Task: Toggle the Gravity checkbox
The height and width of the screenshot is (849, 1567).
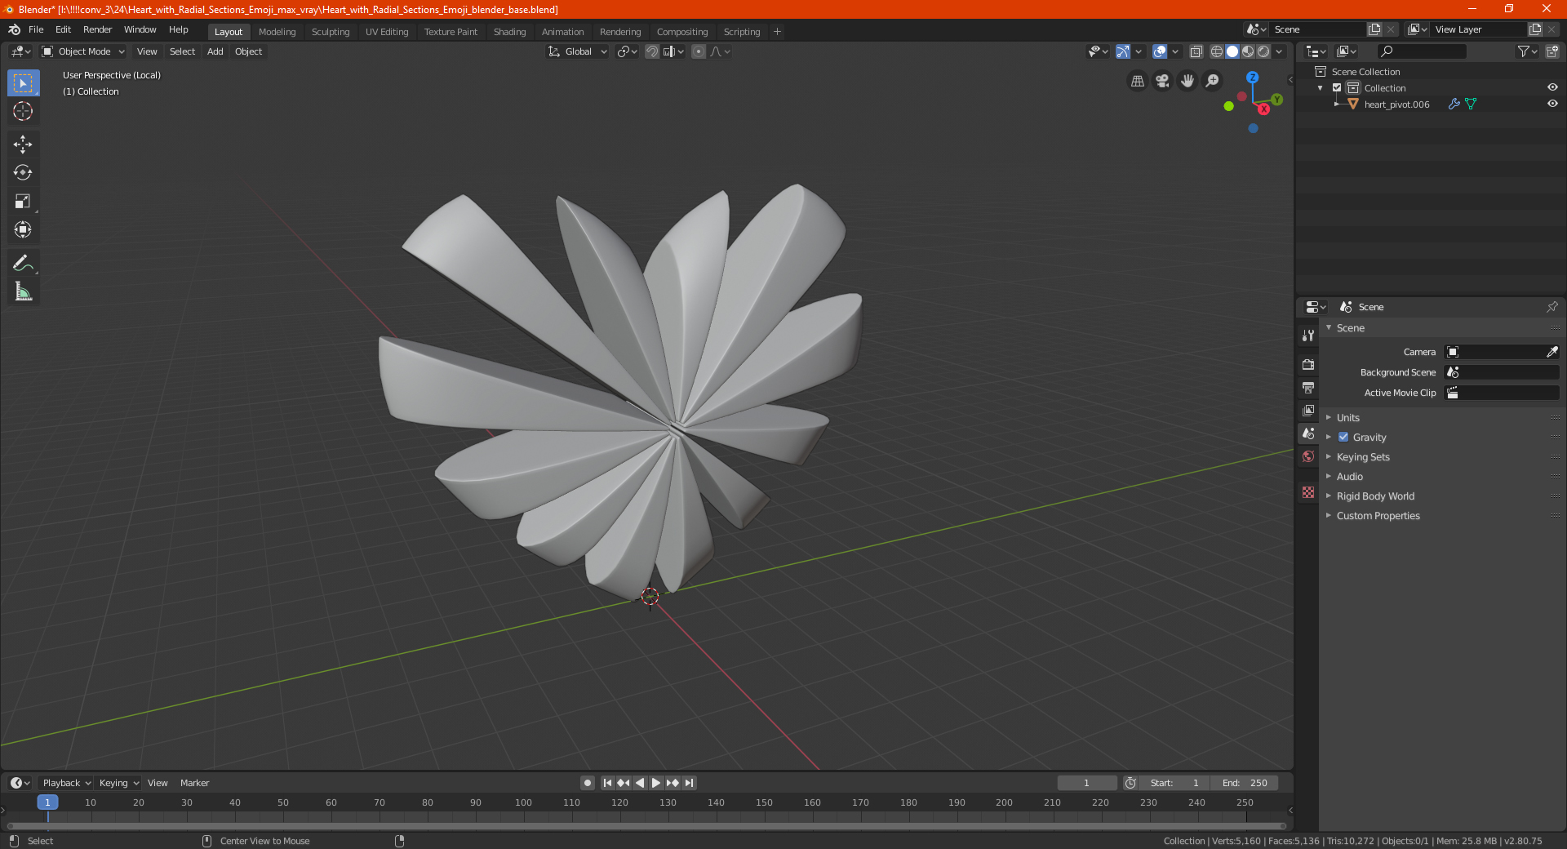Action: point(1343,438)
